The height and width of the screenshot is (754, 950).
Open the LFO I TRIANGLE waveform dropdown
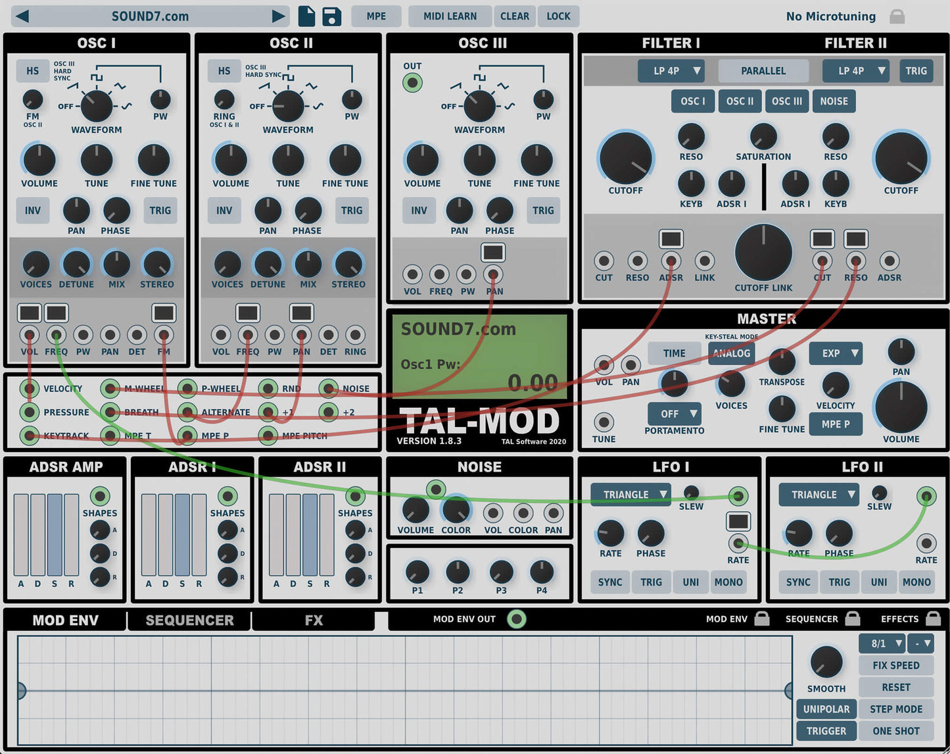pyautogui.click(x=630, y=495)
